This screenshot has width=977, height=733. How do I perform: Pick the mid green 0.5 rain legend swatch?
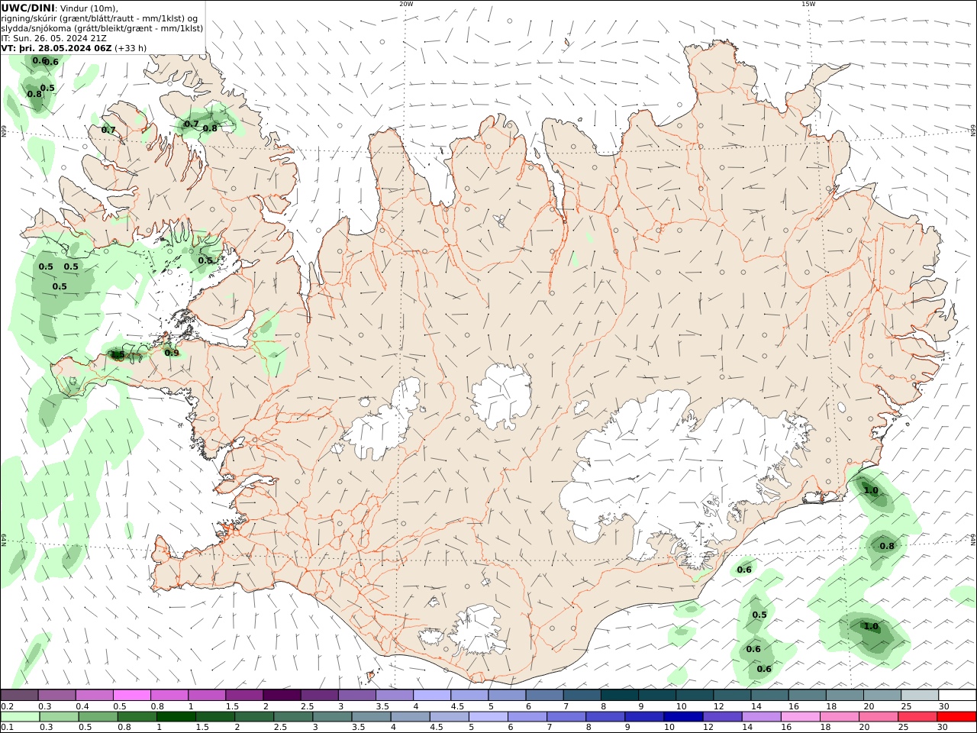click(98, 717)
